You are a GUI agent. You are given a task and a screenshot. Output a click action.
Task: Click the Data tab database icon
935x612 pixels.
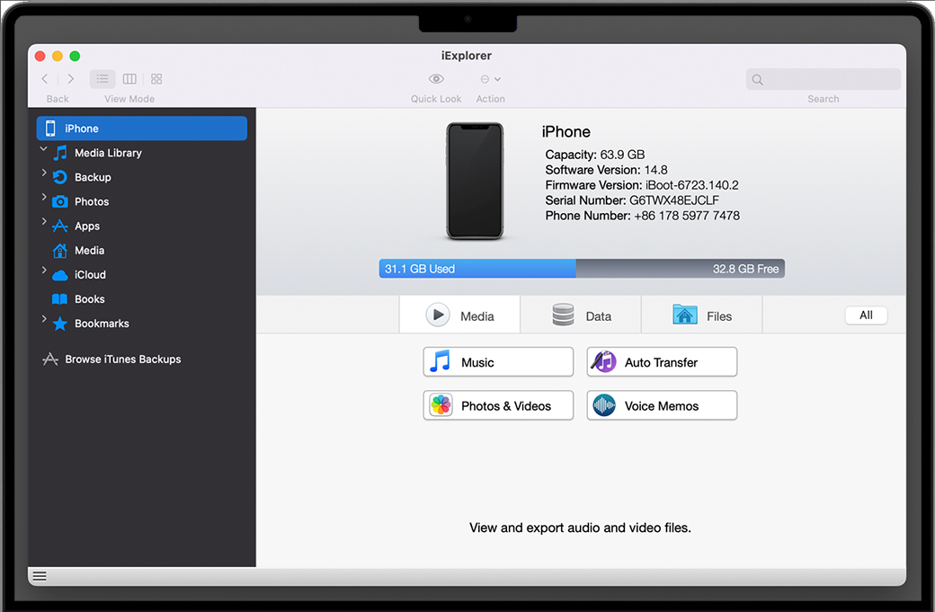pos(563,315)
